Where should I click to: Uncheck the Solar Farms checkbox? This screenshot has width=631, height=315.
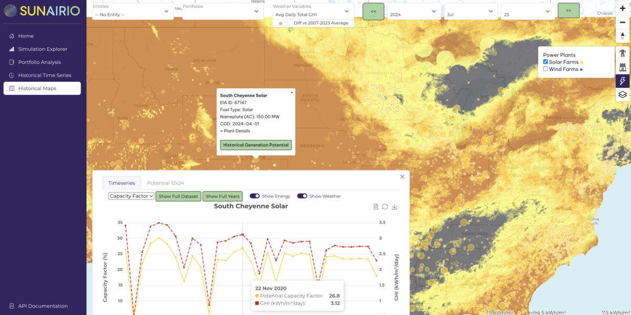pos(546,62)
